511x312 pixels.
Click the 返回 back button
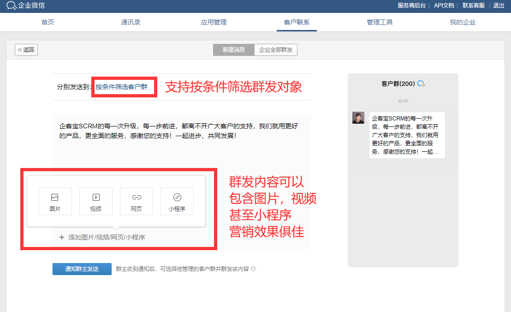coord(26,50)
